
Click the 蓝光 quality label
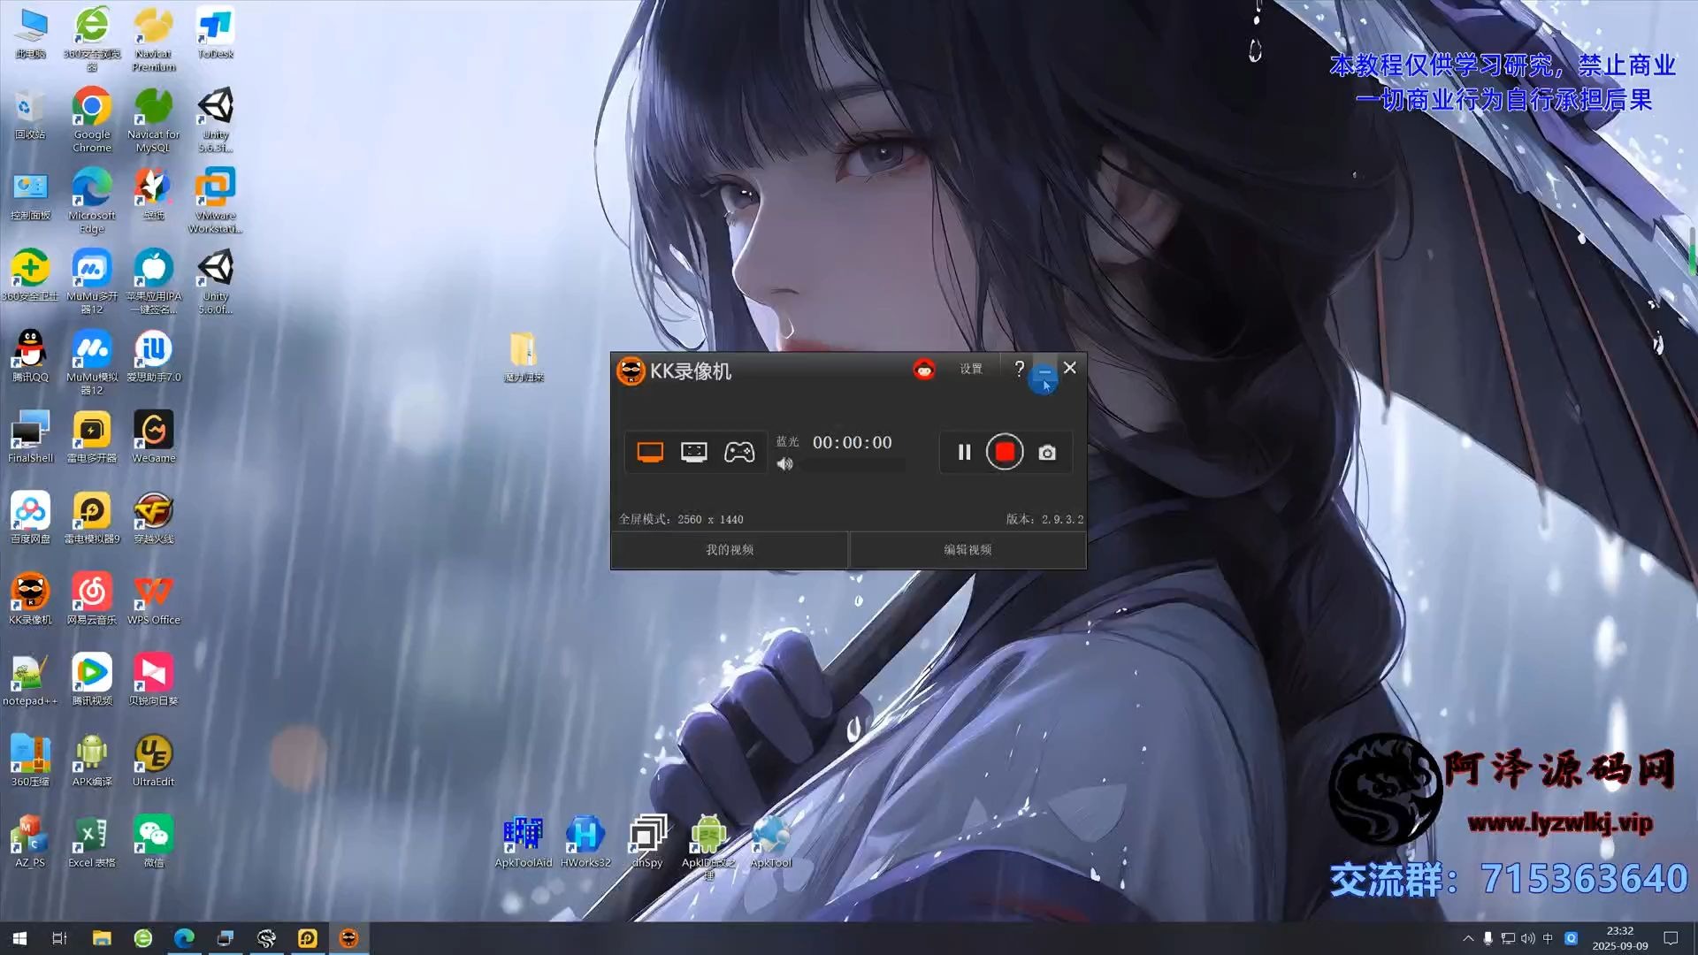[787, 442]
